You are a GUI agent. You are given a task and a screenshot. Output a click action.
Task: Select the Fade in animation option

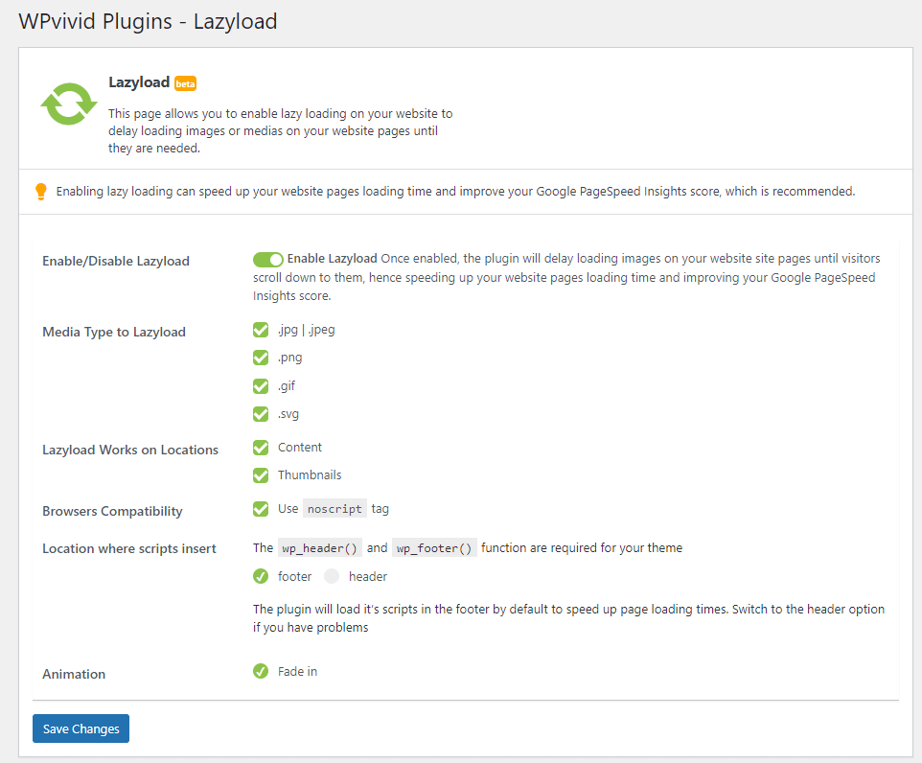pos(261,671)
